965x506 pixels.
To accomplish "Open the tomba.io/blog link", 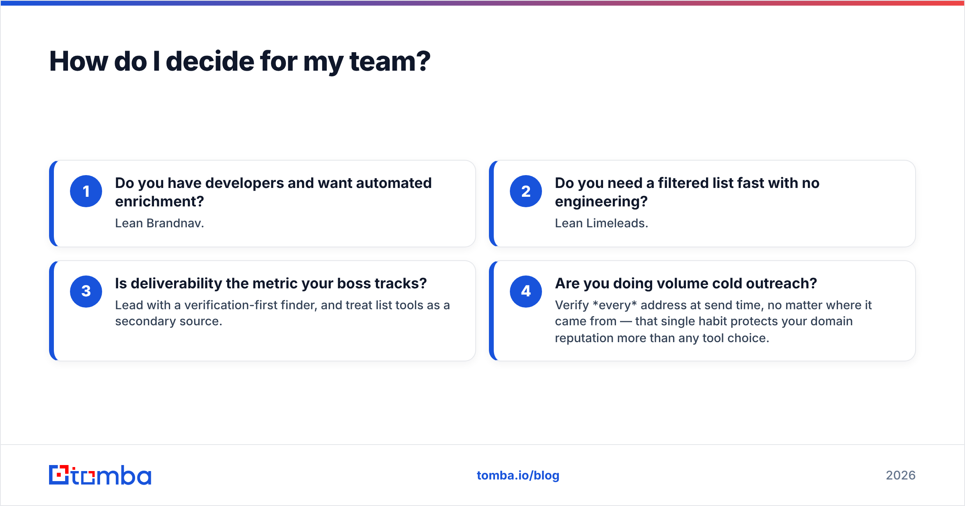I will pyautogui.click(x=518, y=475).
